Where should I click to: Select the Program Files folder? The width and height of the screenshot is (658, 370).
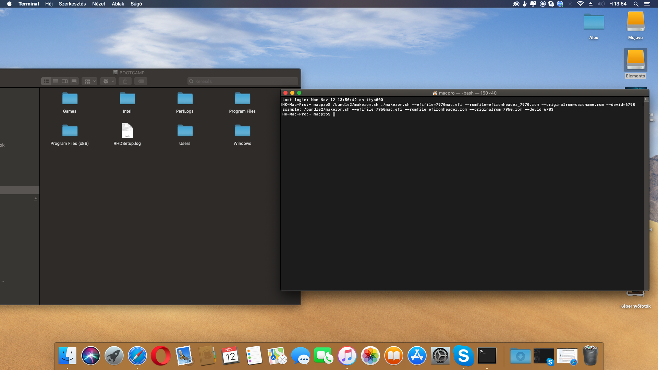(x=242, y=99)
